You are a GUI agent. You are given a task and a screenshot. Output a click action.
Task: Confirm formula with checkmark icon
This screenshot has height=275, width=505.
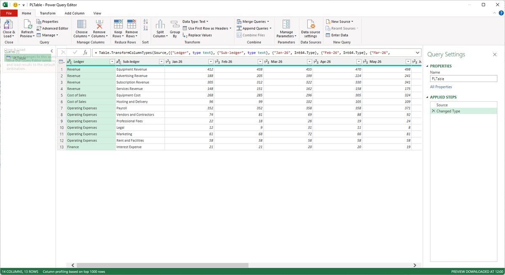pos(75,53)
